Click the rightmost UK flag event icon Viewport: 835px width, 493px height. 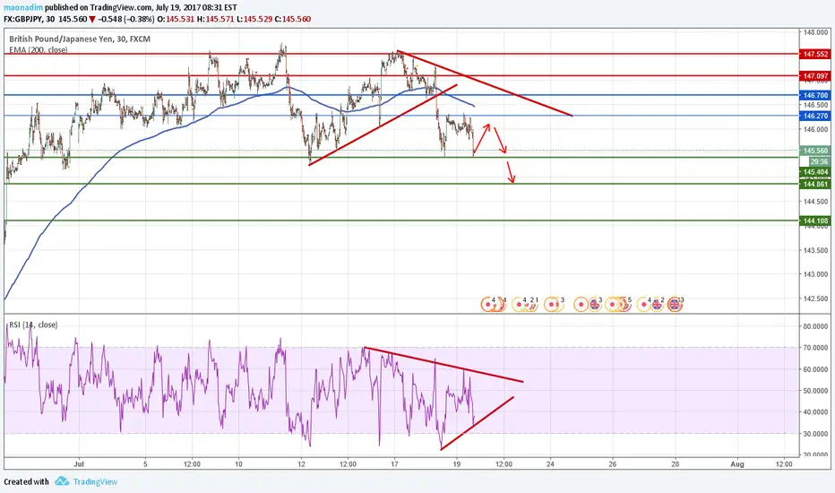point(675,305)
